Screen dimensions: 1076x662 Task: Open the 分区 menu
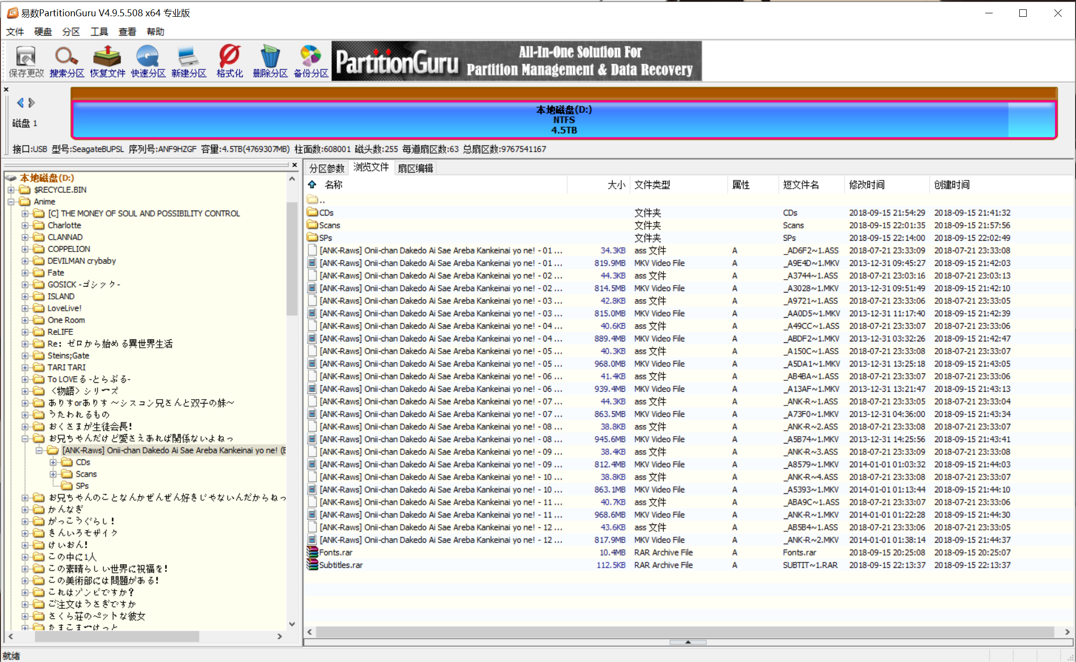pyautogui.click(x=71, y=32)
